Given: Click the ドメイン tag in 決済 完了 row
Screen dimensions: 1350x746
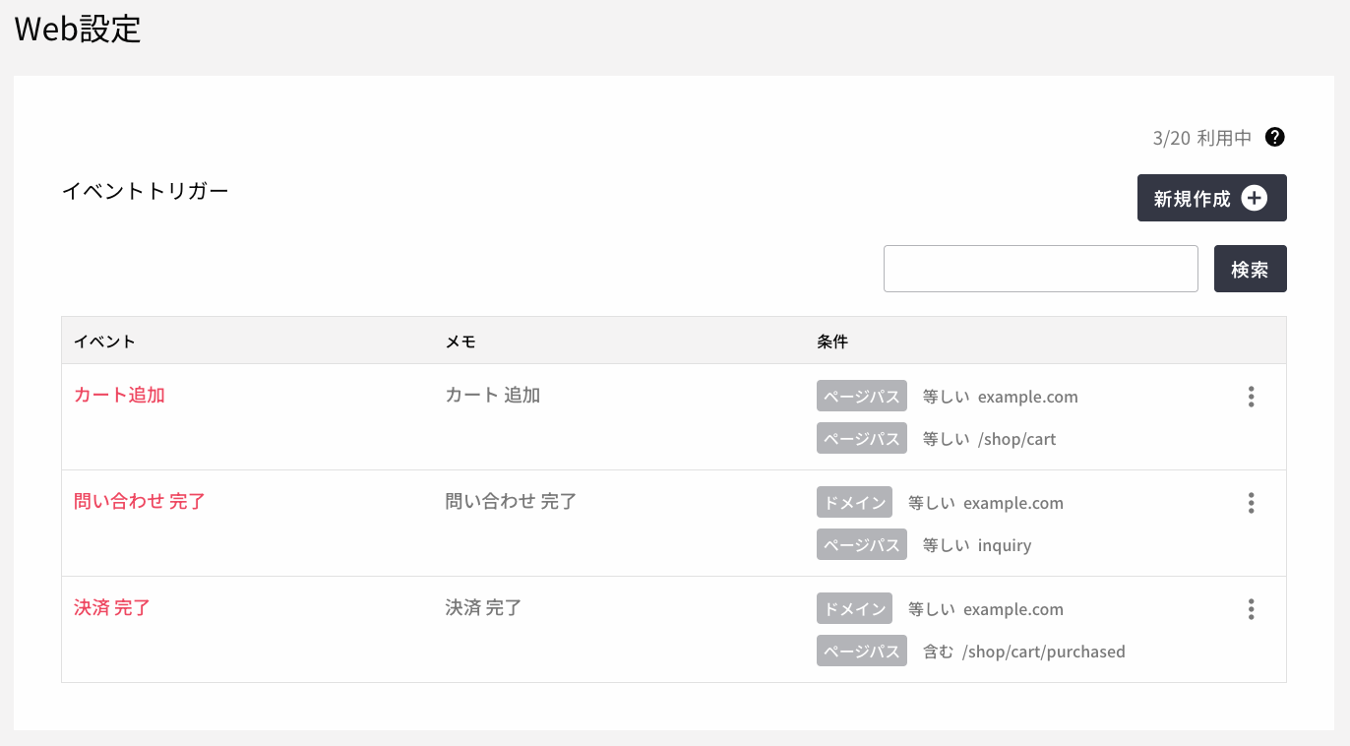Looking at the screenshot, I should [854, 608].
